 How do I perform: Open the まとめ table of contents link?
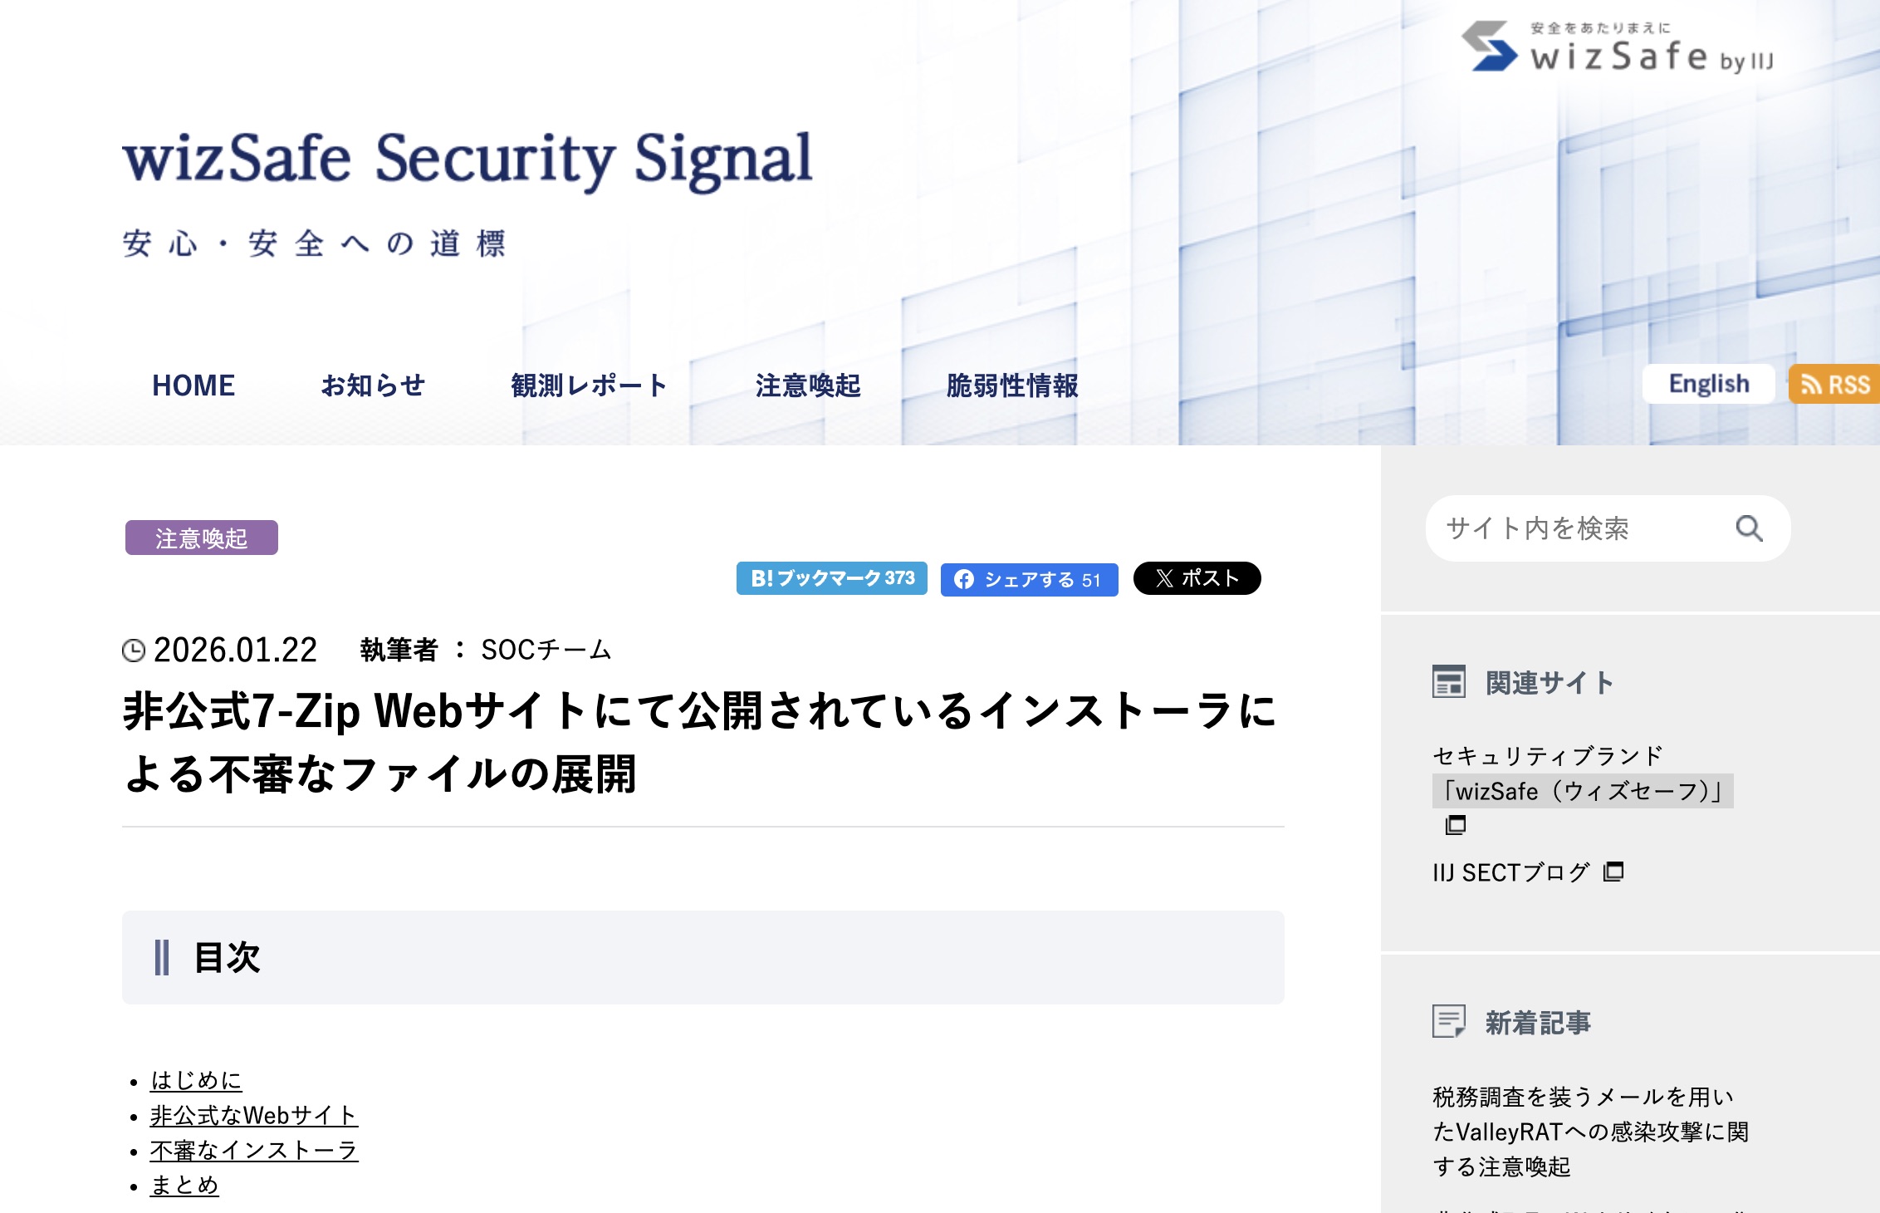(x=184, y=1186)
